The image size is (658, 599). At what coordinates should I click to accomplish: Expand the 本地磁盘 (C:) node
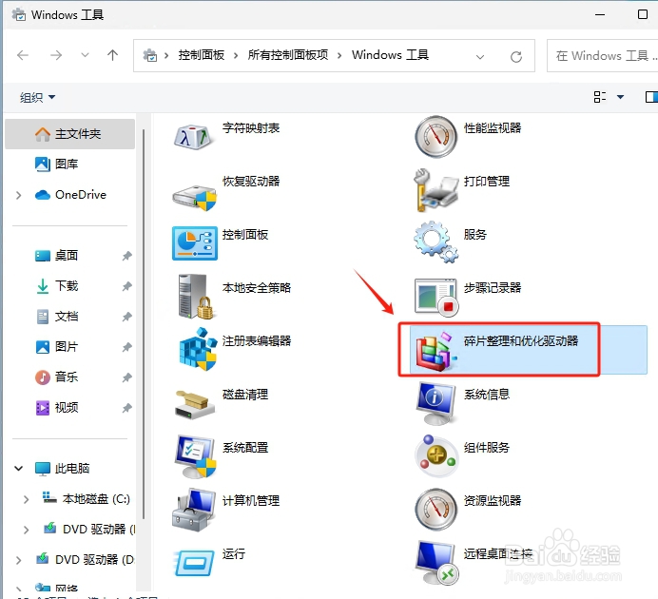coord(26,499)
